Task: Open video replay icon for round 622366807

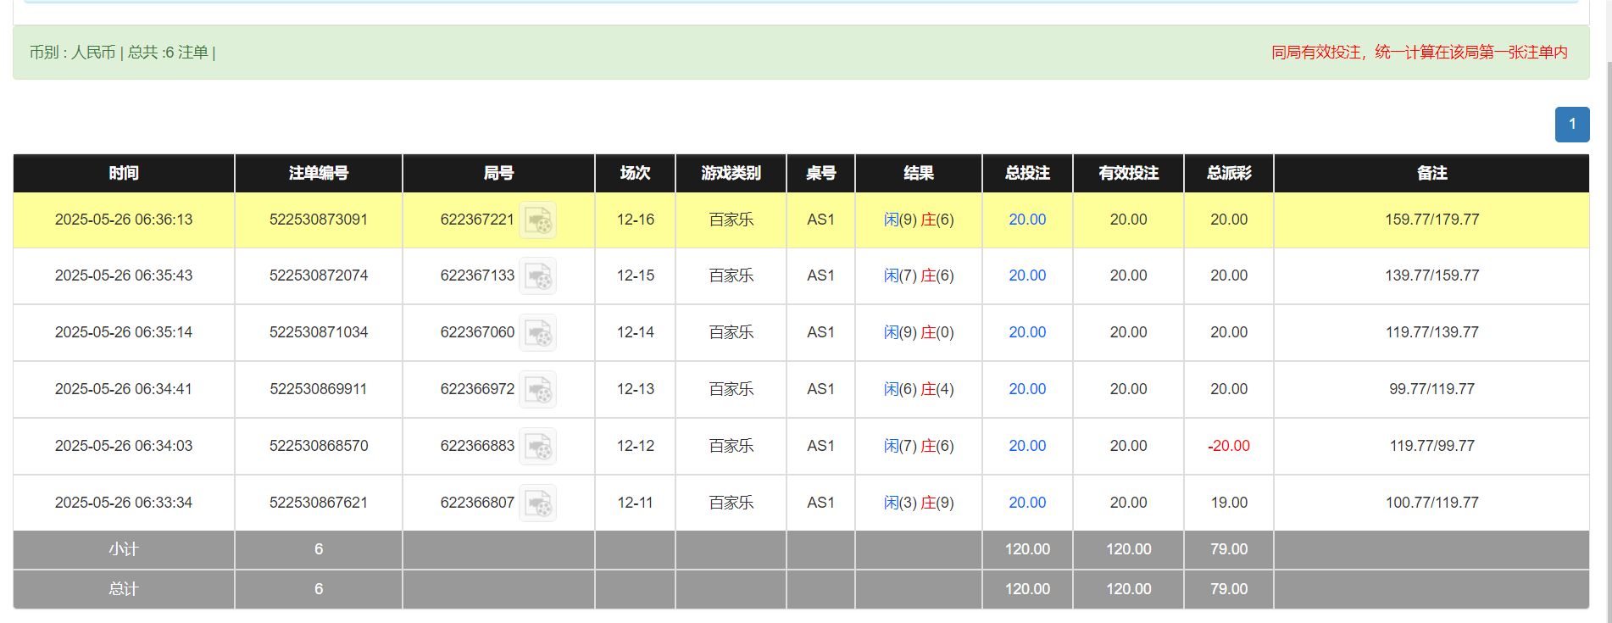Action: pos(537,503)
